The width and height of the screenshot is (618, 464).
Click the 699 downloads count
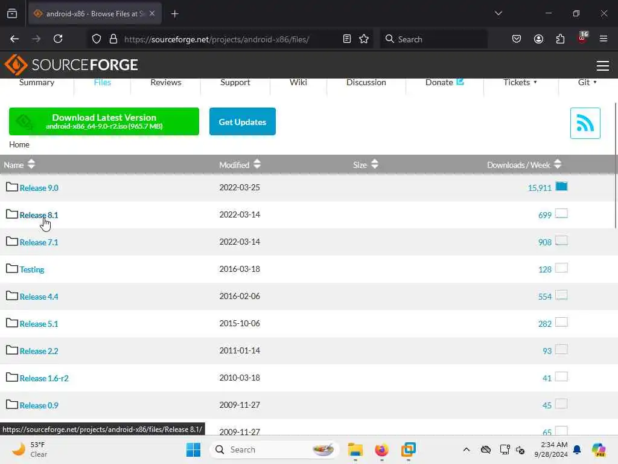coord(545,215)
